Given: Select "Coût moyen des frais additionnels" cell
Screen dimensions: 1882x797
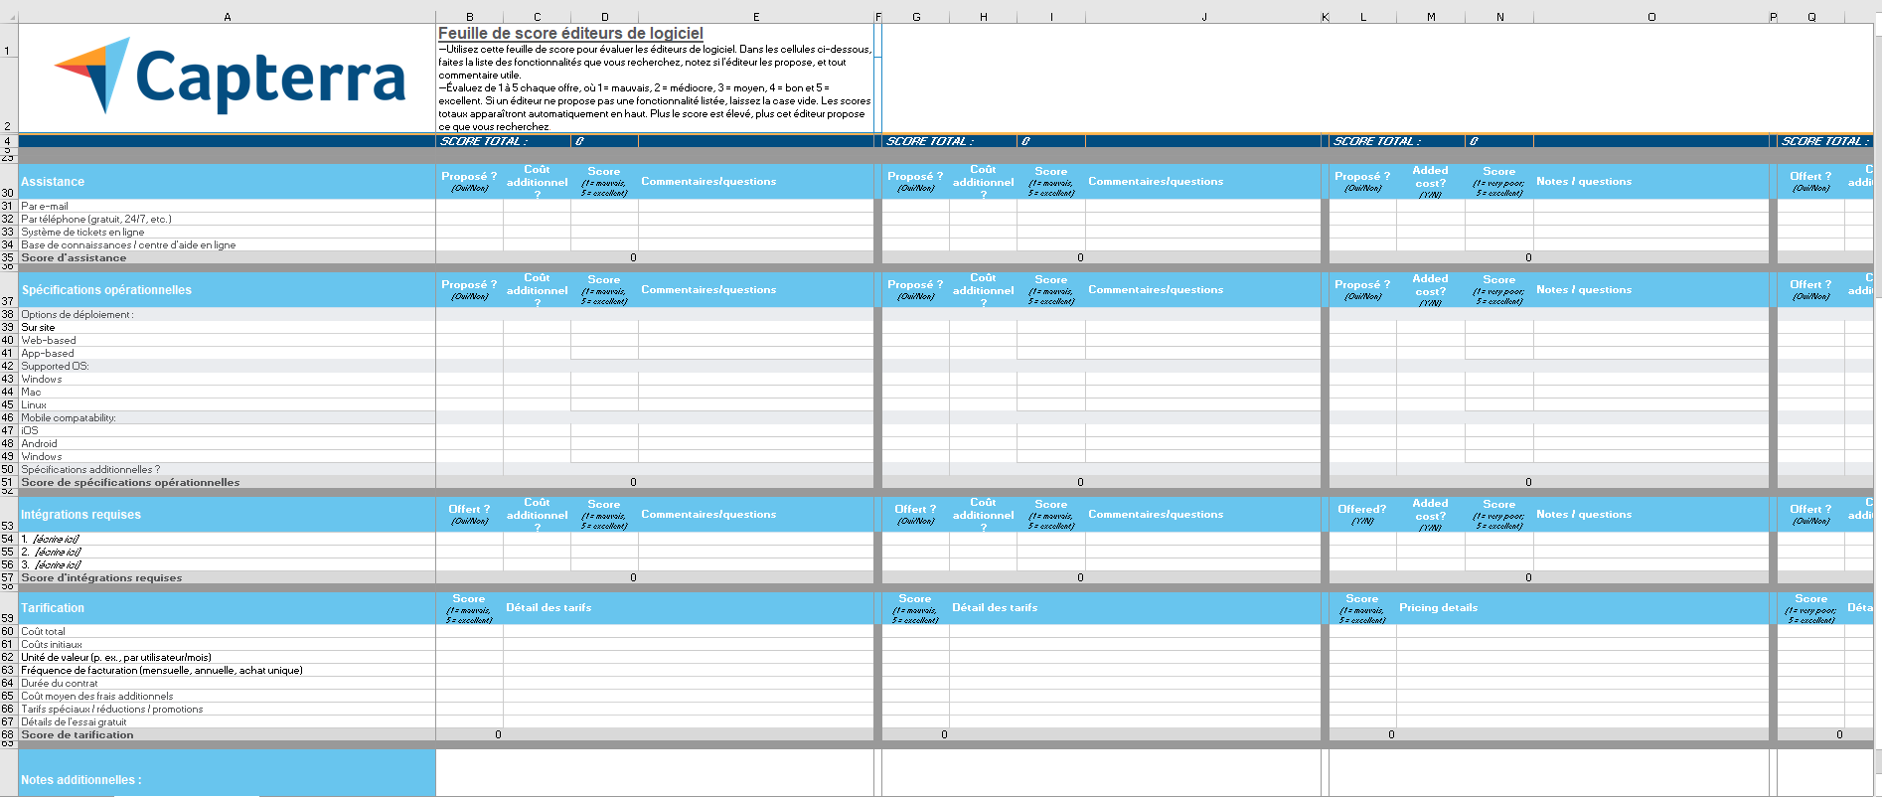Looking at the screenshot, I should [x=227, y=696].
